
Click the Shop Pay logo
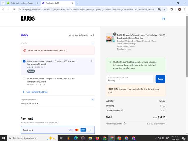coord(24,35)
